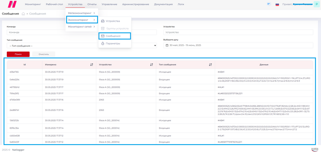Image resolution: width=321 pixels, height=153 pixels.
Task: Click the Natlogger footer link
Action: (x=18, y=150)
